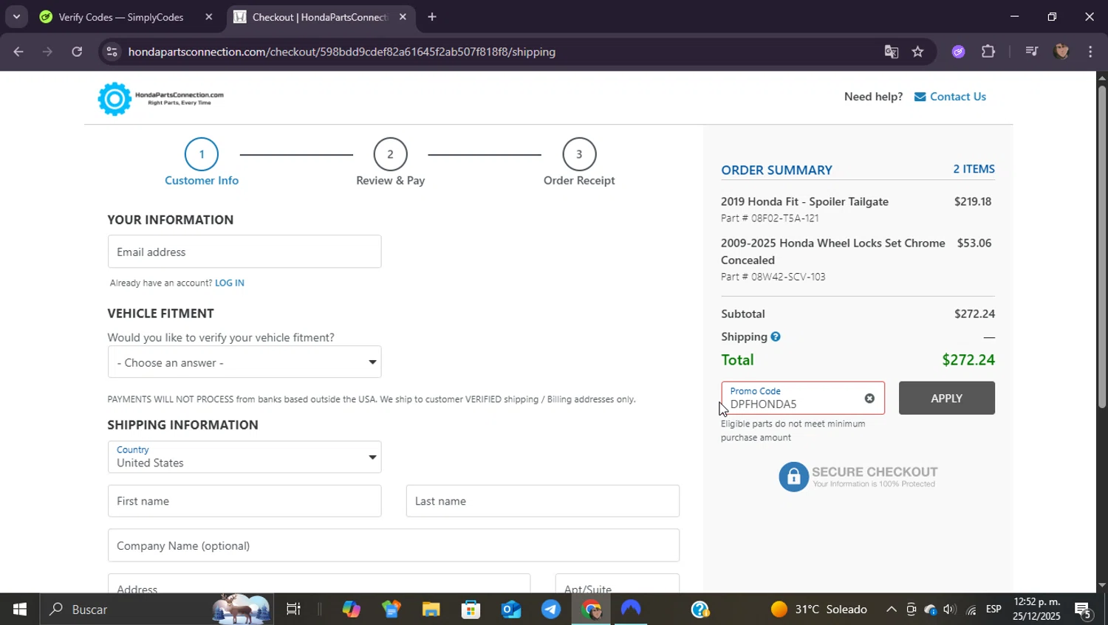Click the Contact Us envelope icon
1108x625 pixels.
tap(920, 97)
